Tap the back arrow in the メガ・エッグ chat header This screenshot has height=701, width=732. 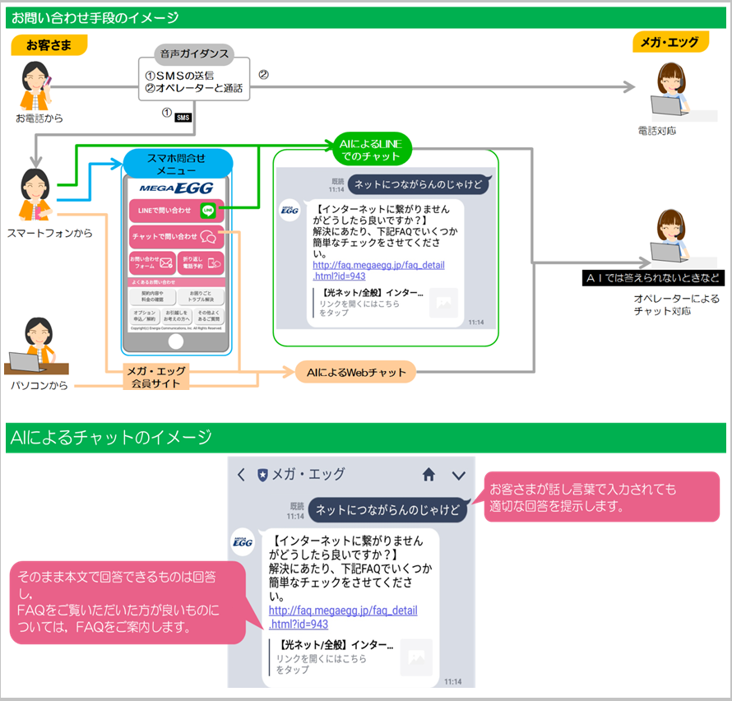pos(241,475)
